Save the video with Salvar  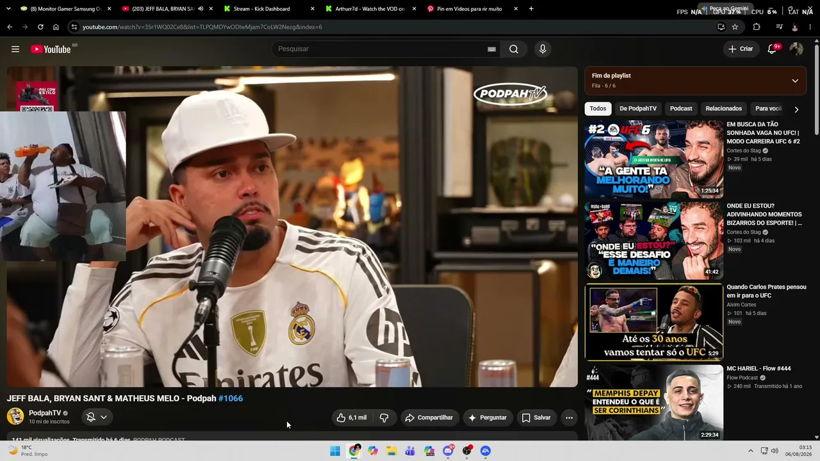point(536,417)
